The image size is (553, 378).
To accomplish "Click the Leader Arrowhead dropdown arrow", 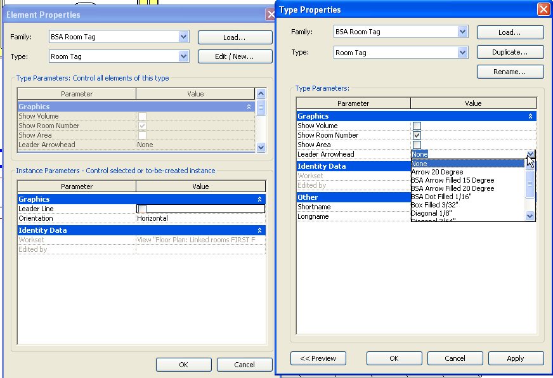I will [x=530, y=154].
